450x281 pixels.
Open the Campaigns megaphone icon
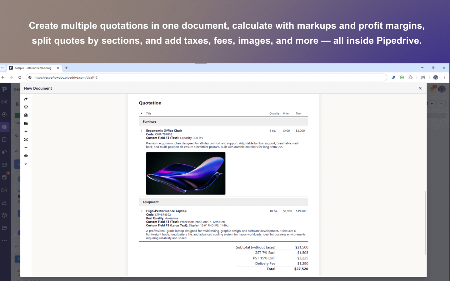tap(4, 152)
